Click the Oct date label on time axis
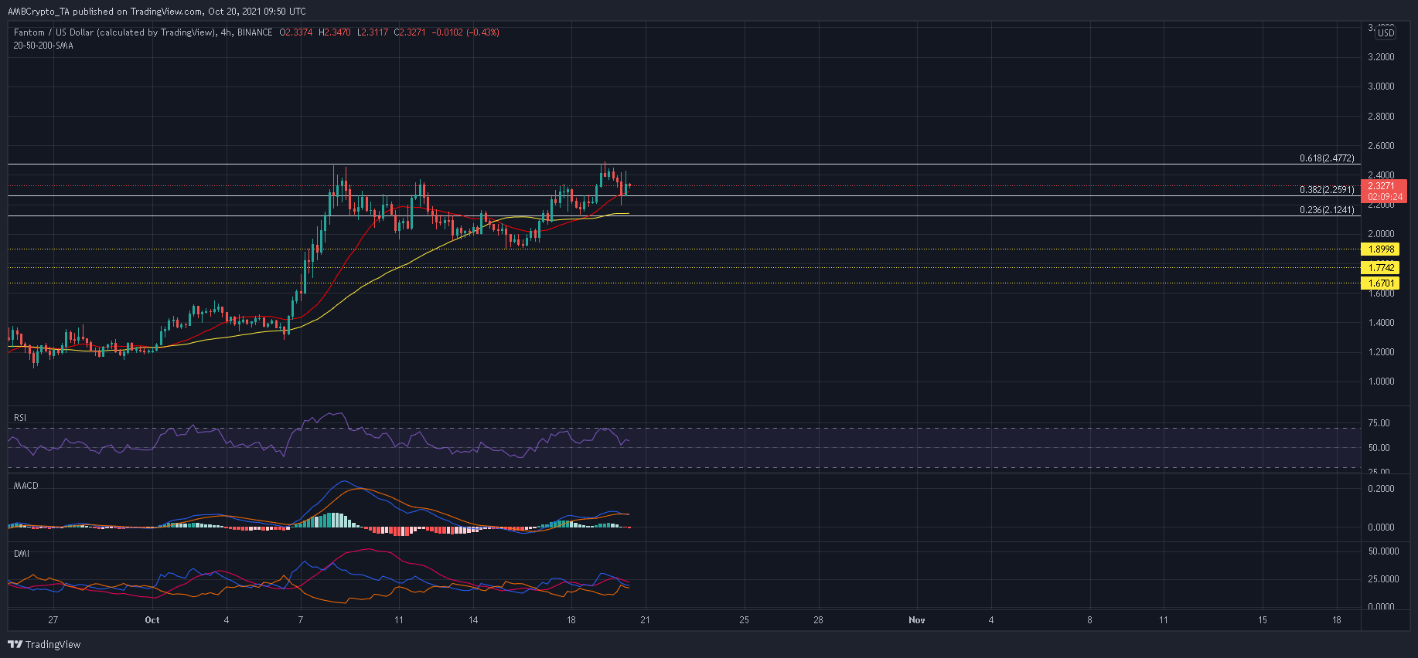 click(x=152, y=620)
